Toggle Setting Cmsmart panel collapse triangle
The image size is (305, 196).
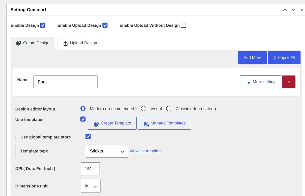[302, 10]
